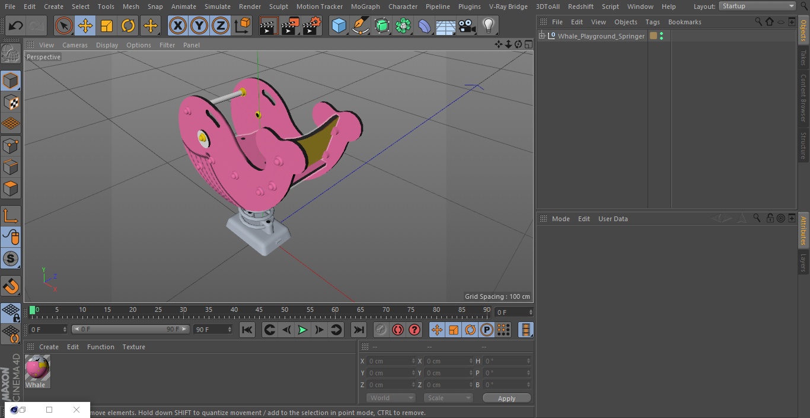
Task: Activate the Scale tool
Action: 107,26
